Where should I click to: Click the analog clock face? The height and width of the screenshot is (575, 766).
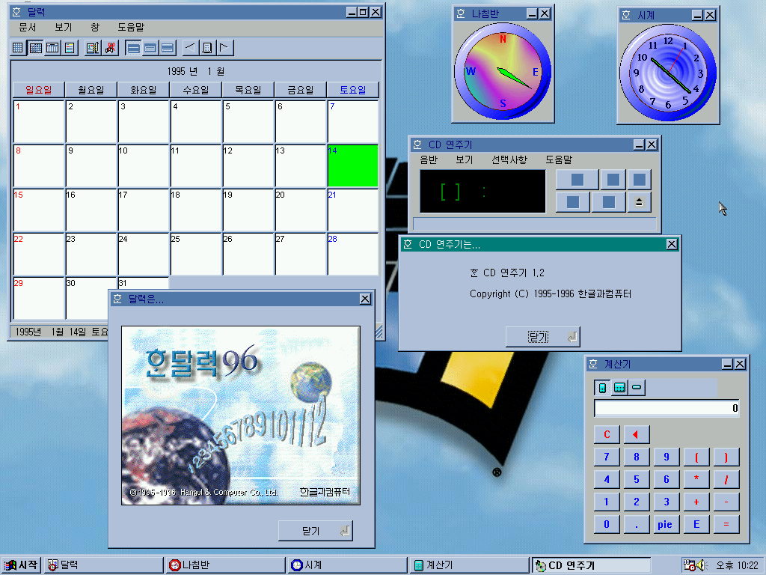point(668,73)
